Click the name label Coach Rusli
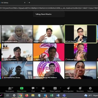Viewport: 98px width, 98px height. pos(69,78)
